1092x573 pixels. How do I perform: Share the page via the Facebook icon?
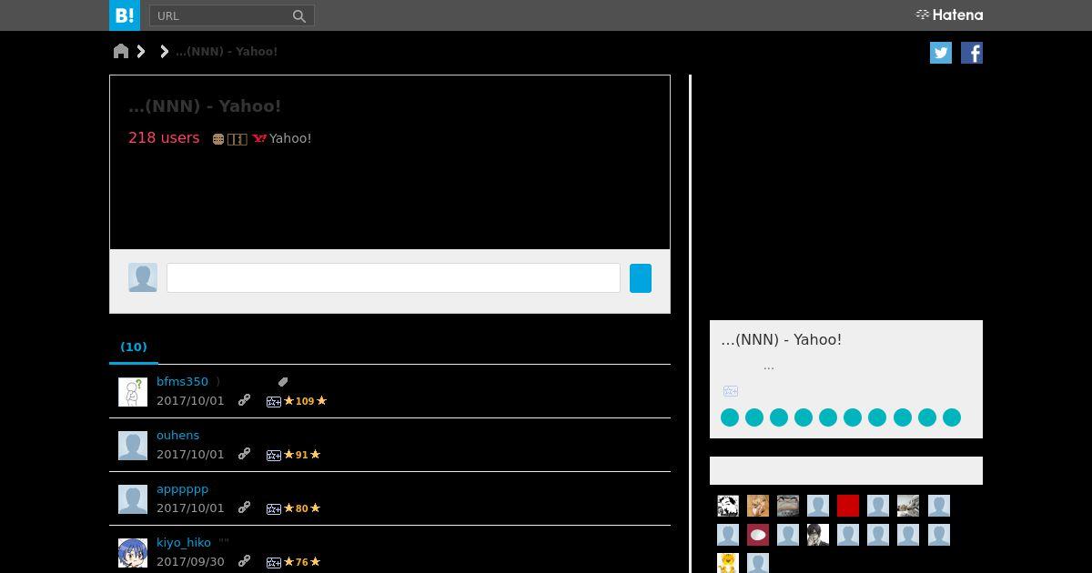tap(972, 53)
